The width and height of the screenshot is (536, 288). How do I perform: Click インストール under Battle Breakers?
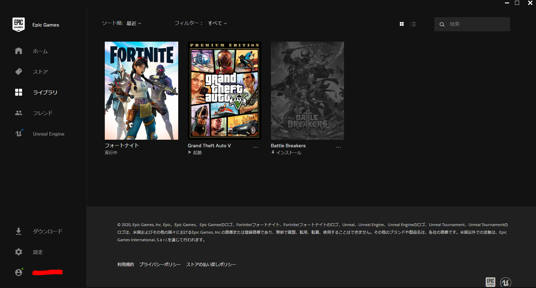286,152
